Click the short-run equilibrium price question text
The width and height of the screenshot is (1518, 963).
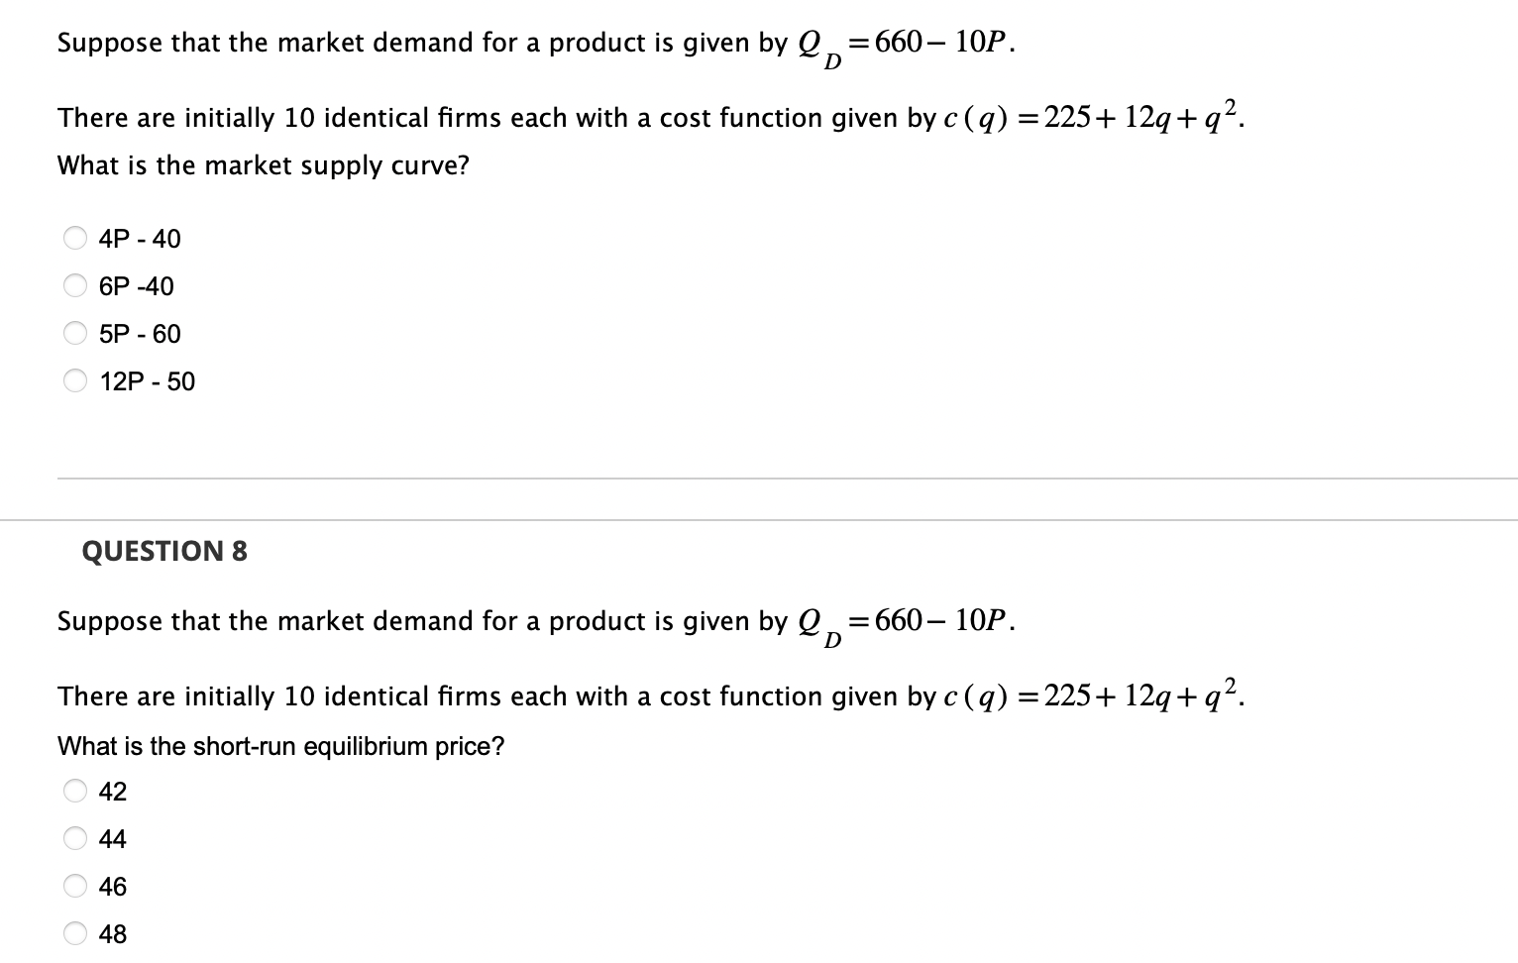(x=279, y=745)
